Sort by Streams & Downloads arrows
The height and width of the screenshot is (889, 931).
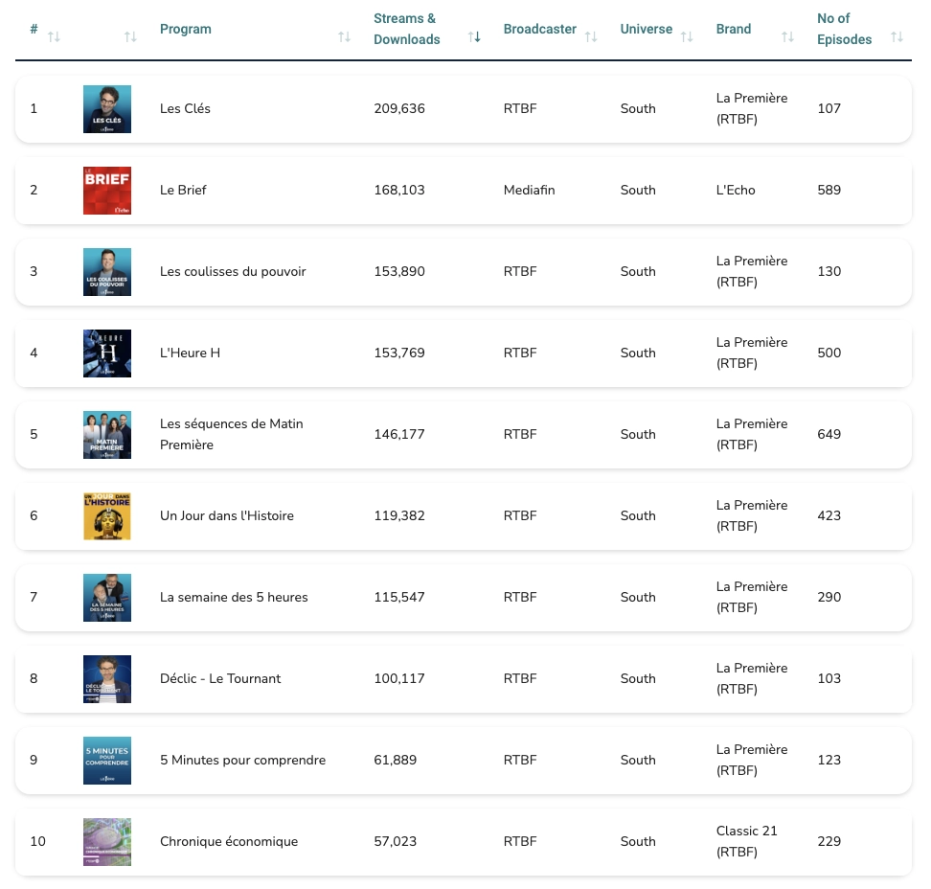(474, 36)
